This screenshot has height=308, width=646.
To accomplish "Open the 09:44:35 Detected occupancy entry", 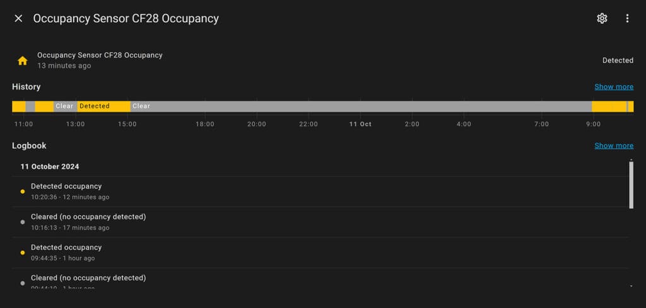I will [x=320, y=252].
